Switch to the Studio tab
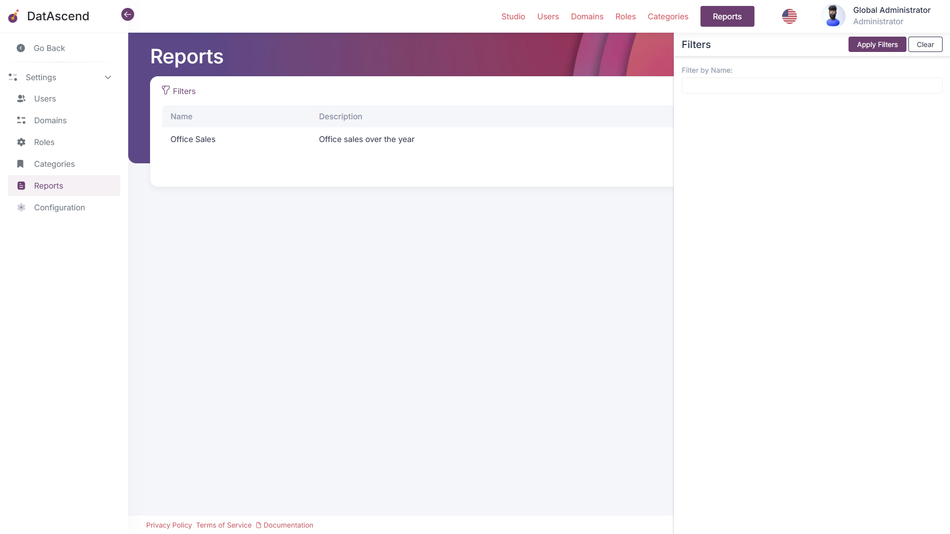 pyautogui.click(x=513, y=16)
